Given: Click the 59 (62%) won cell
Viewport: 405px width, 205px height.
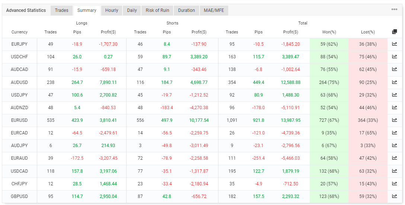Looking at the screenshot, I should (329, 44).
